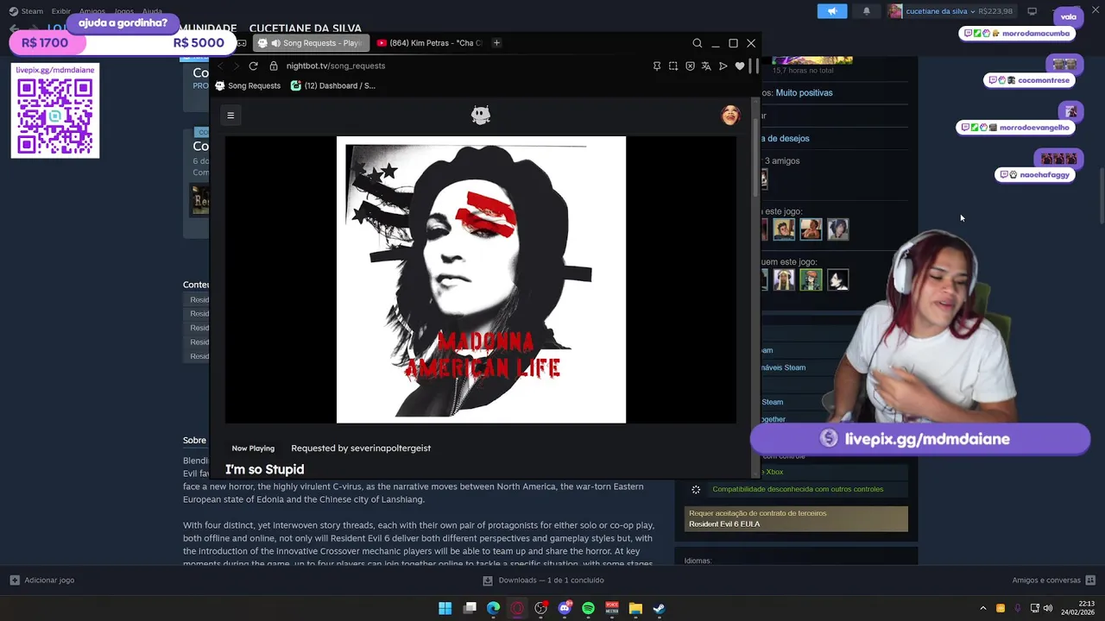Click the song title I'm so Stupid

coord(264,469)
